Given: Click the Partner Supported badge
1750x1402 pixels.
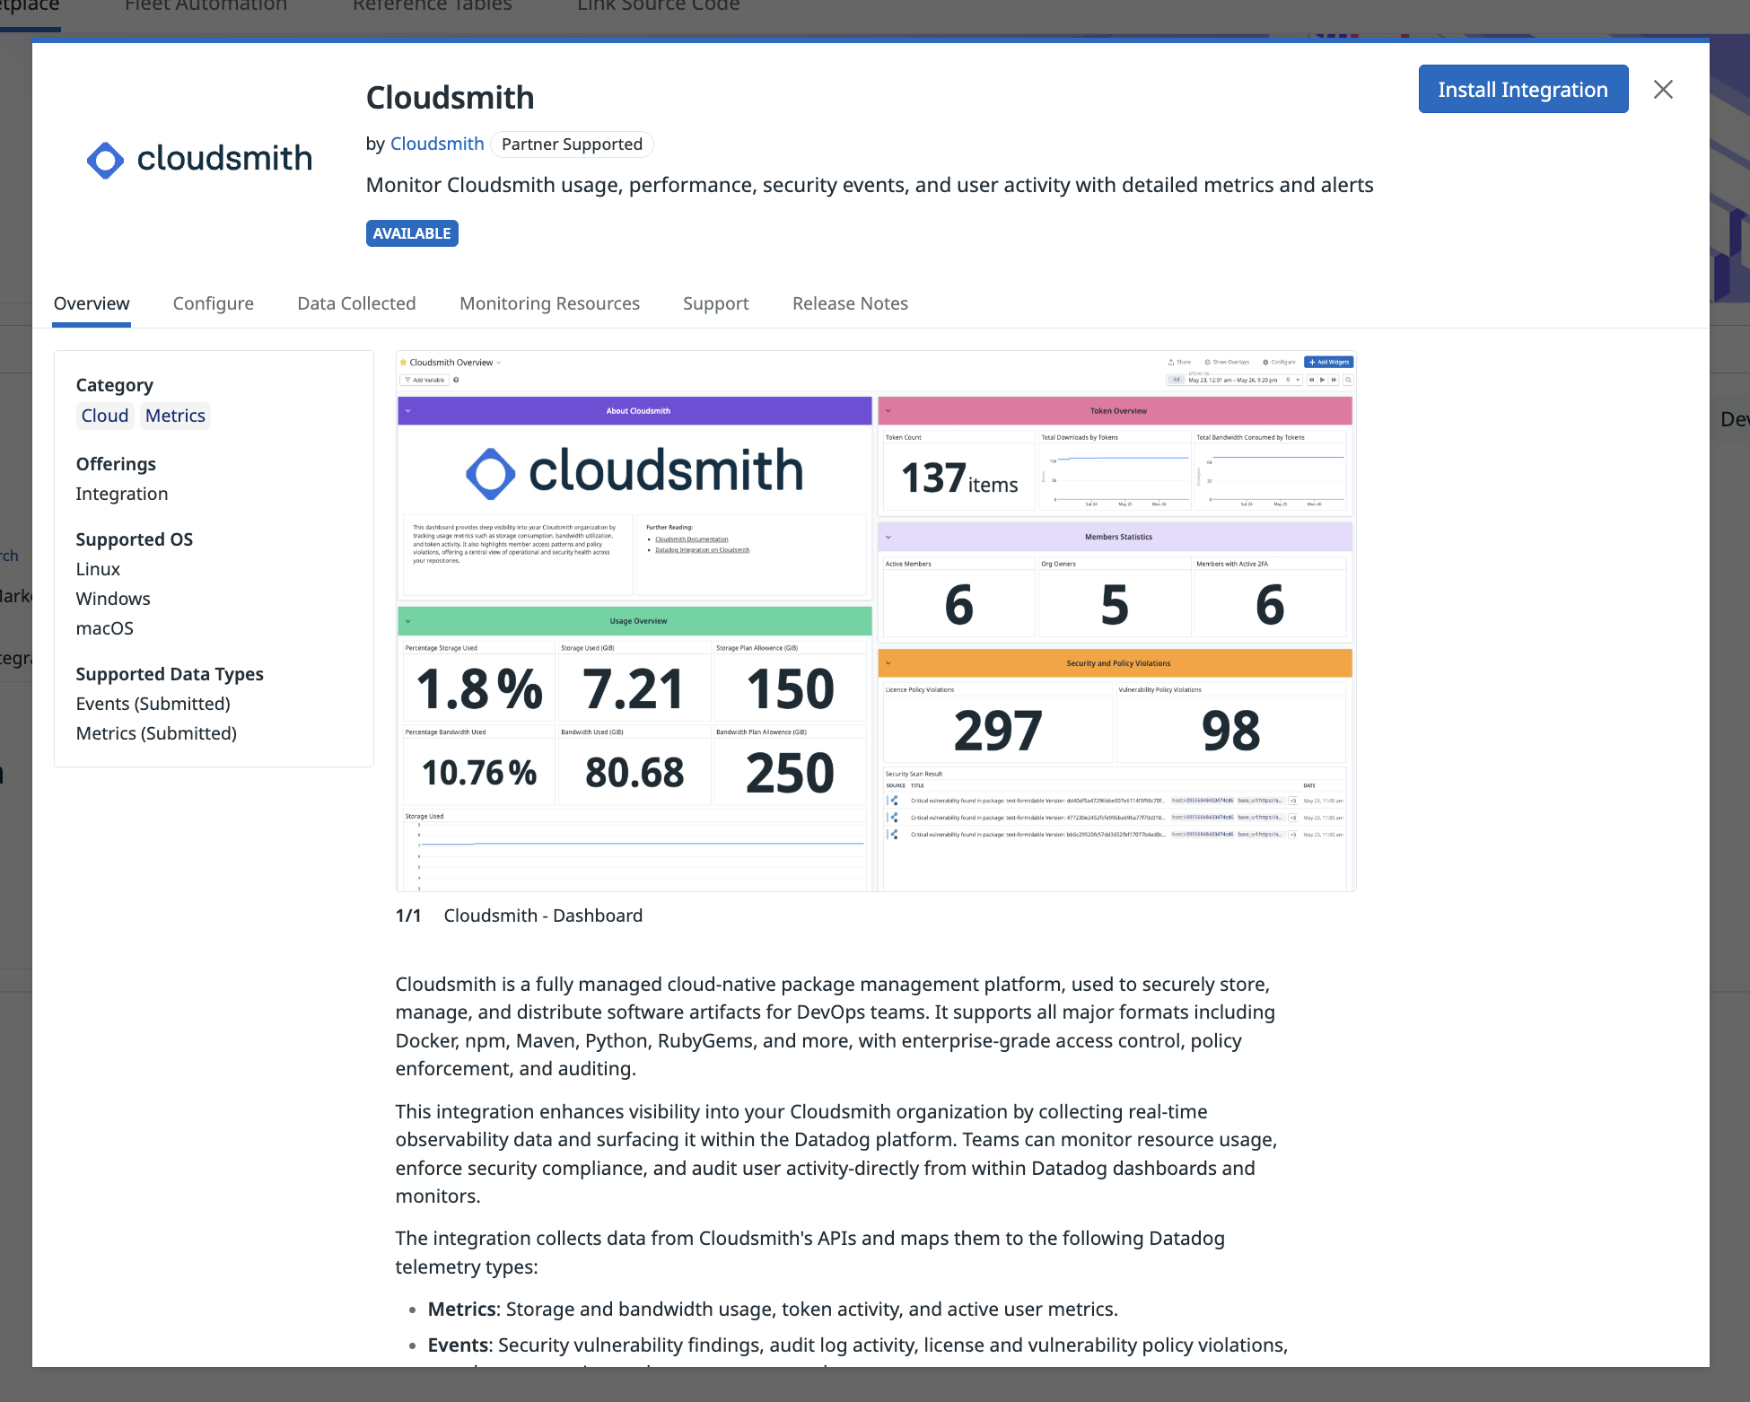Looking at the screenshot, I should [572, 145].
